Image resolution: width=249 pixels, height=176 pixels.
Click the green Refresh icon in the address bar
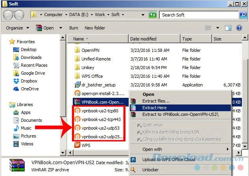[153, 15]
